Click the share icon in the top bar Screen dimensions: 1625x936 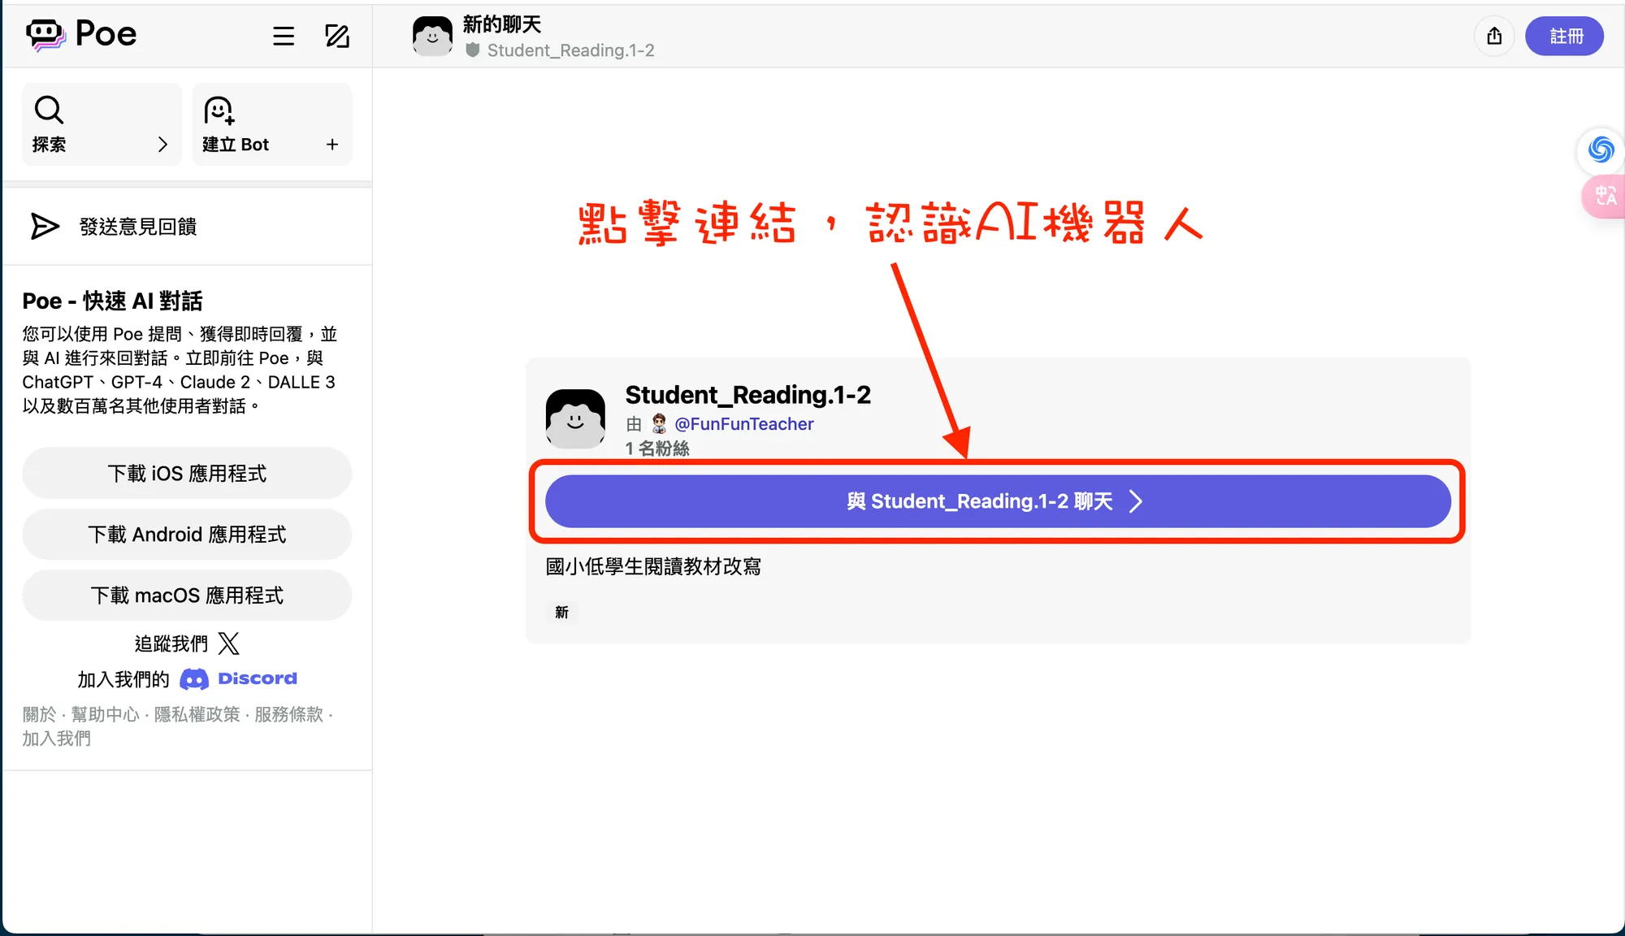tap(1494, 36)
